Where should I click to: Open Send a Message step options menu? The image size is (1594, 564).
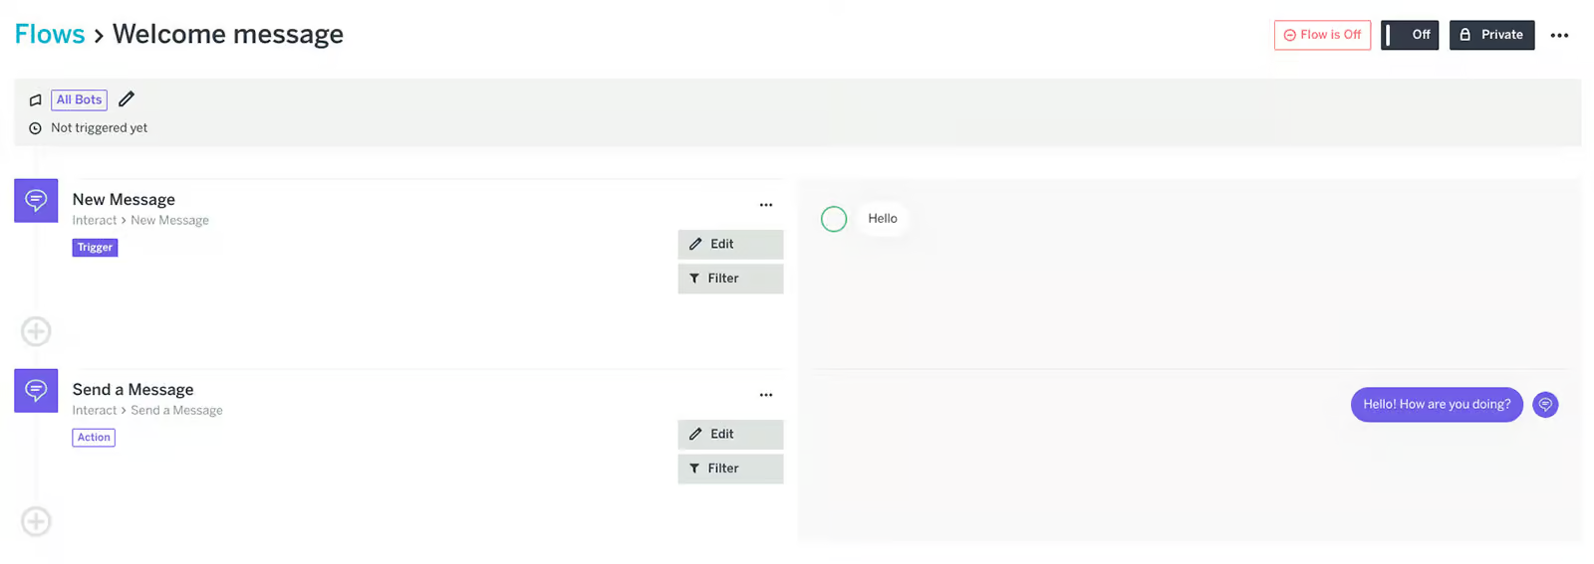[x=766, y=395]
